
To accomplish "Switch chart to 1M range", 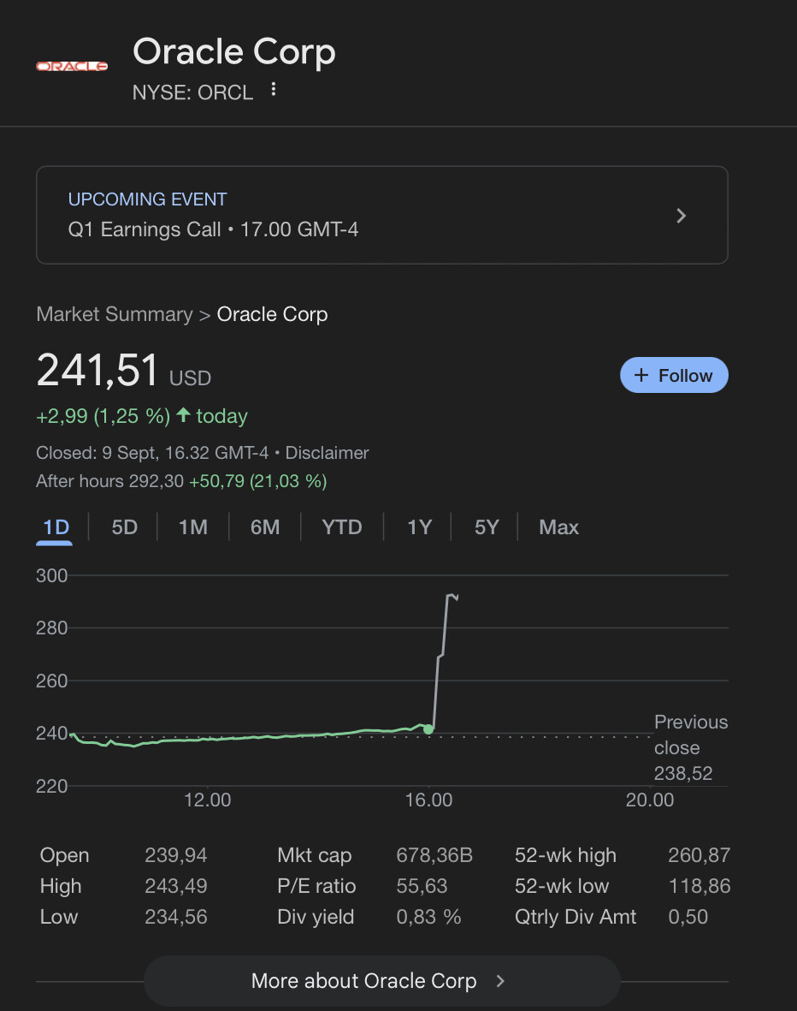I will pos(192,527).
